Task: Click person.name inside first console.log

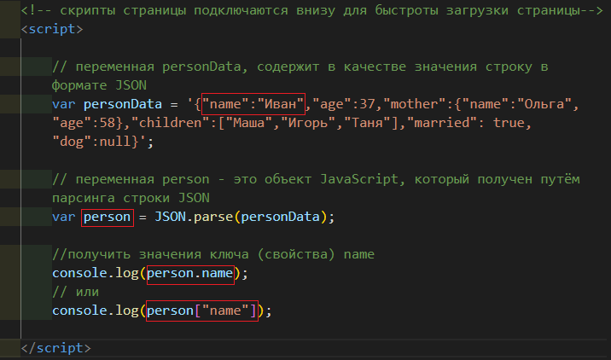Action: [190, 274]
